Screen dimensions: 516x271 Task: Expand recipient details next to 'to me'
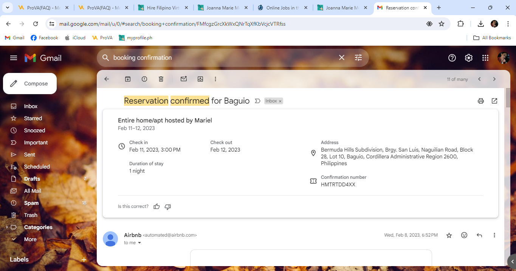pos(139,243)
